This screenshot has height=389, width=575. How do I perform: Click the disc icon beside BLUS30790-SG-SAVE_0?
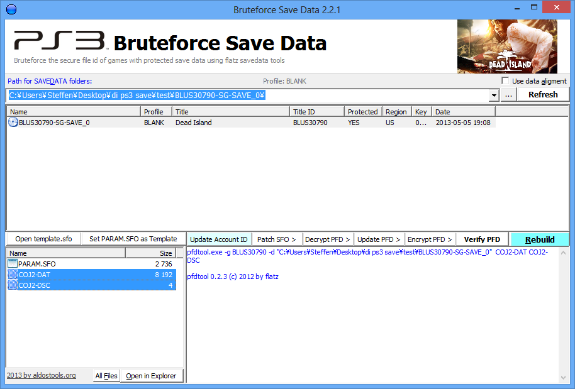13,123
